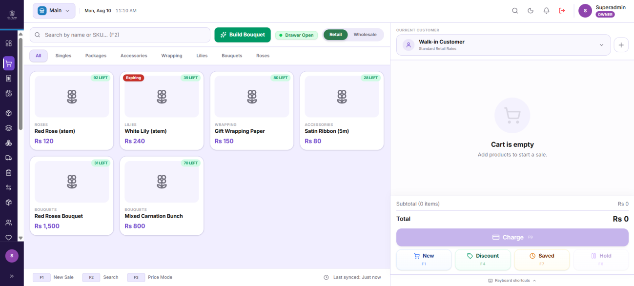Add Red Rose (stem) product card
The width and height of the screenshot is (634, 286).
coord(72,111)
